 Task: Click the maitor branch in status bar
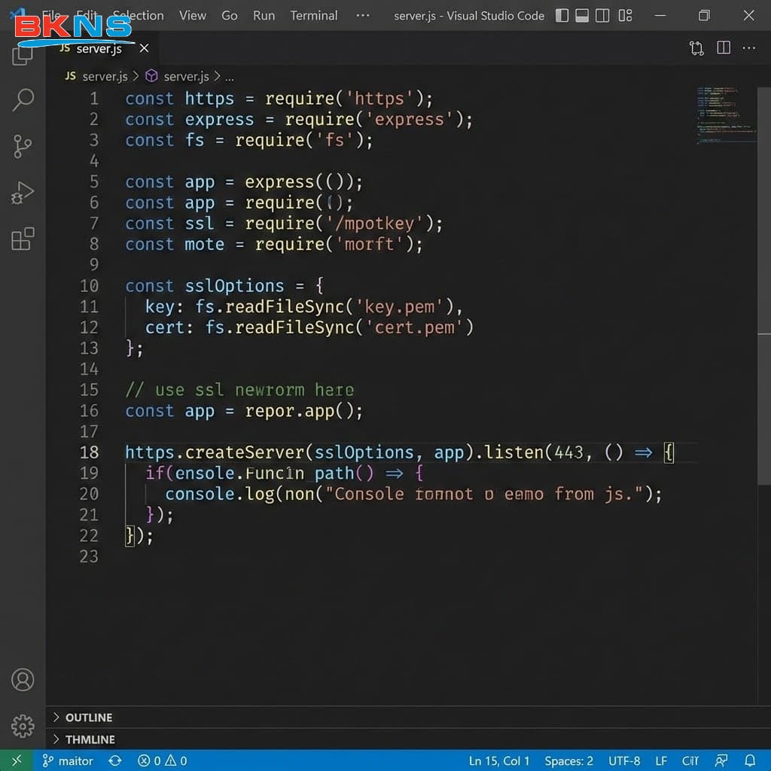[69, 760]
